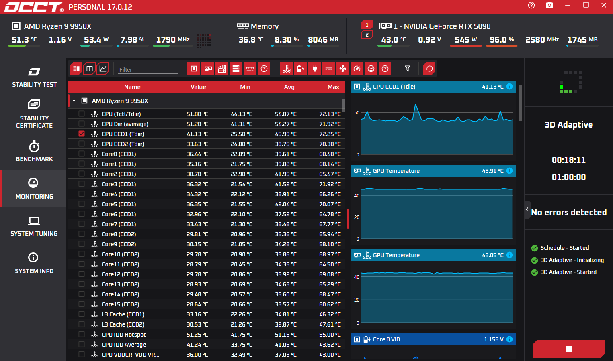Image resolution: width=613 pixels, height=361 pixels.
Task: Stop the running 3D Adaptive test
Action: click(568, 349)
